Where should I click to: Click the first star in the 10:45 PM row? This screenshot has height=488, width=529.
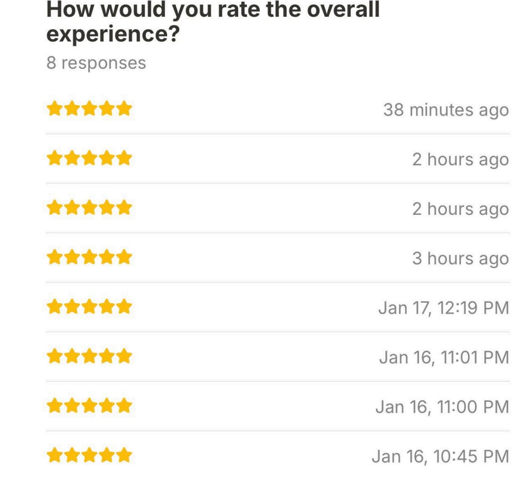click(54, 455)
